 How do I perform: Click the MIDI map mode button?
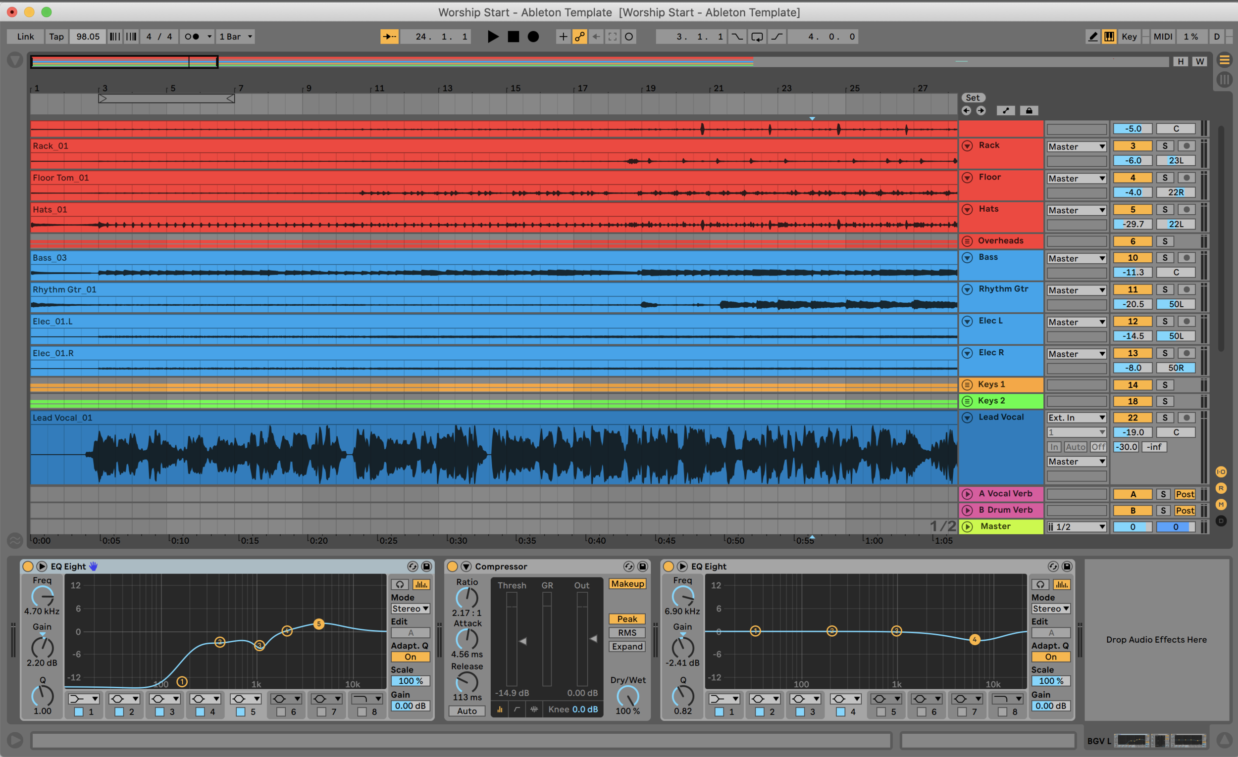pos(1163,37)
